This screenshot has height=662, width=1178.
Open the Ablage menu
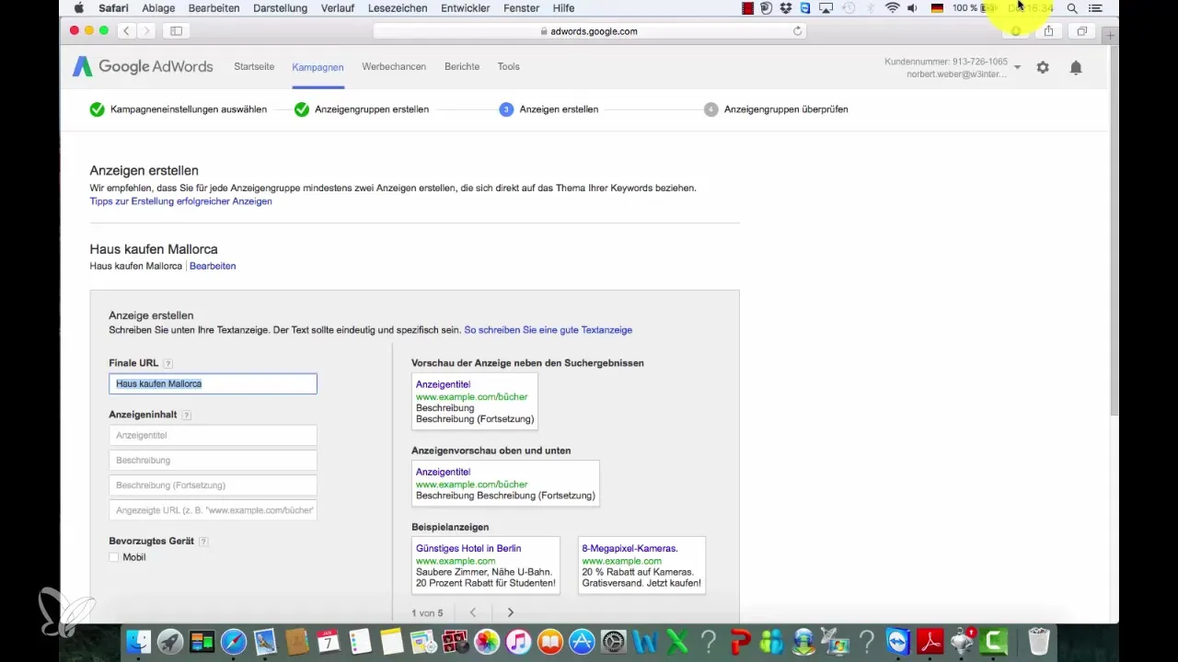(x=158, y=8)
